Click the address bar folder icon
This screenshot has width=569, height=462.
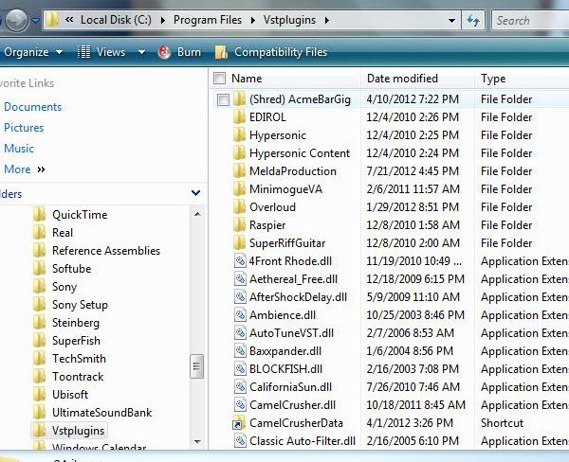click(52, 20)
